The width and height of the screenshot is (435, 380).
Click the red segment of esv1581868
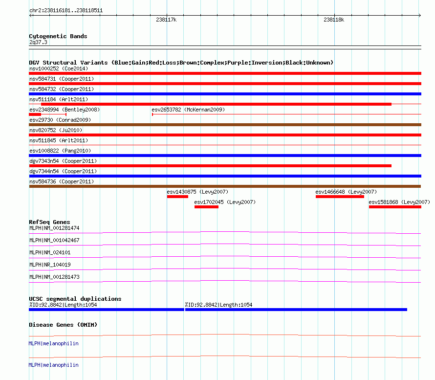click(395, 207)
